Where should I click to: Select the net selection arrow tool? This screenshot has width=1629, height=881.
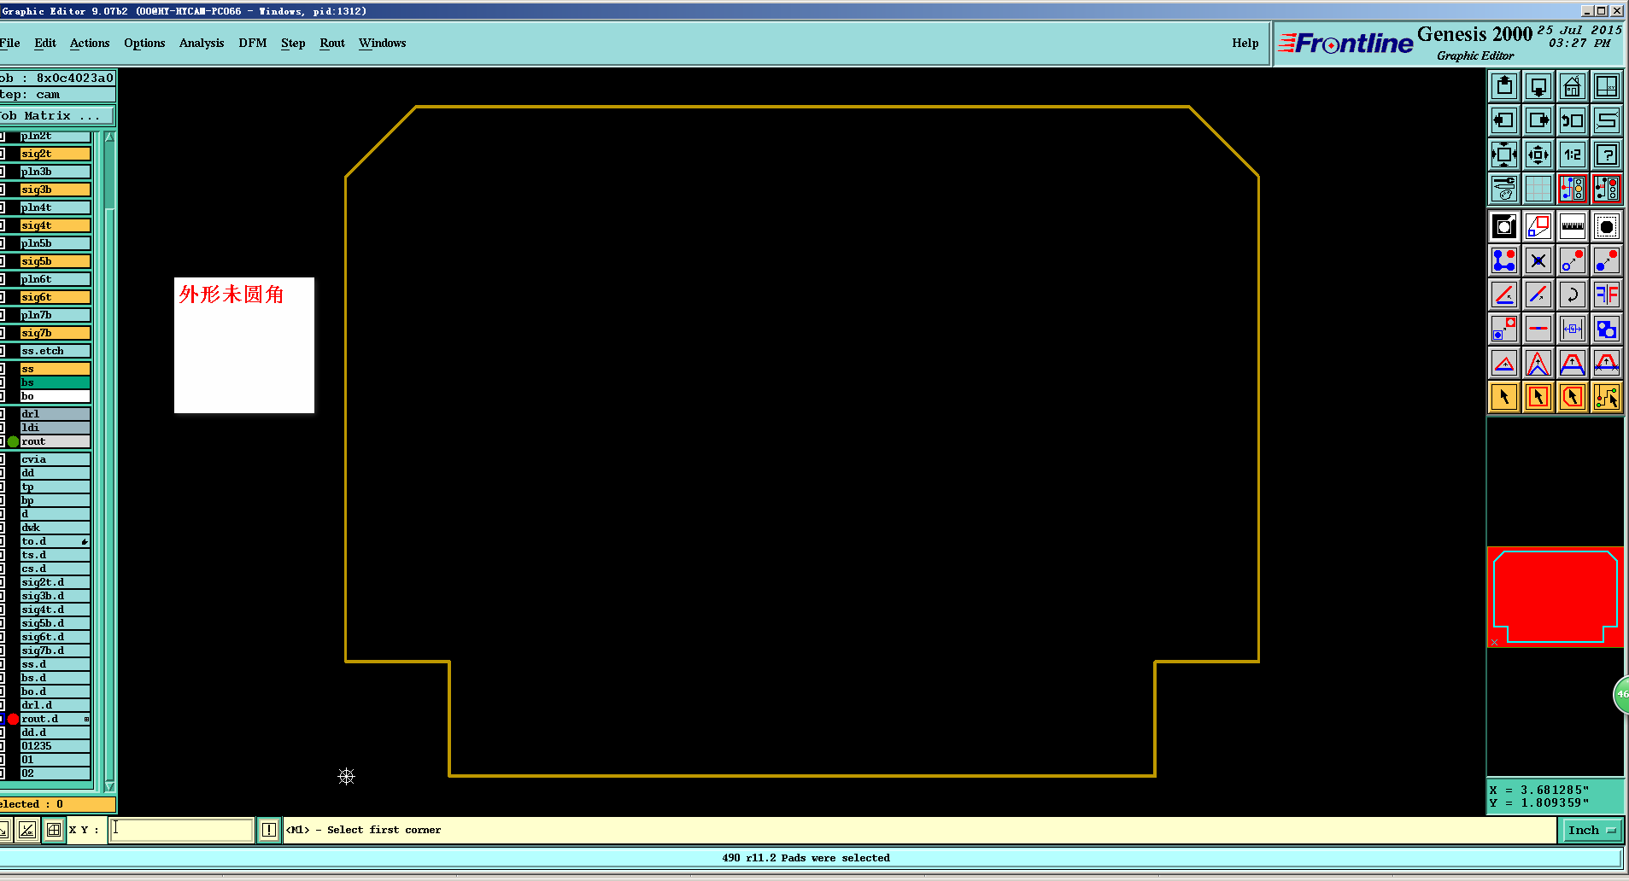[x=1607, y=397]
